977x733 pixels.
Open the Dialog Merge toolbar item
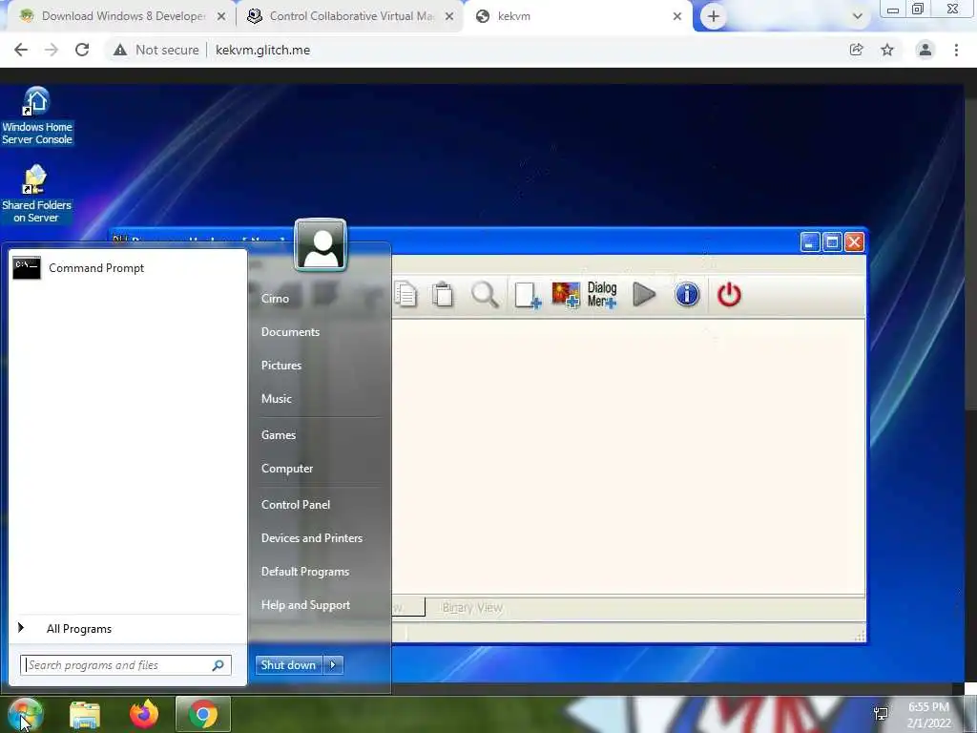click(602, 295)
